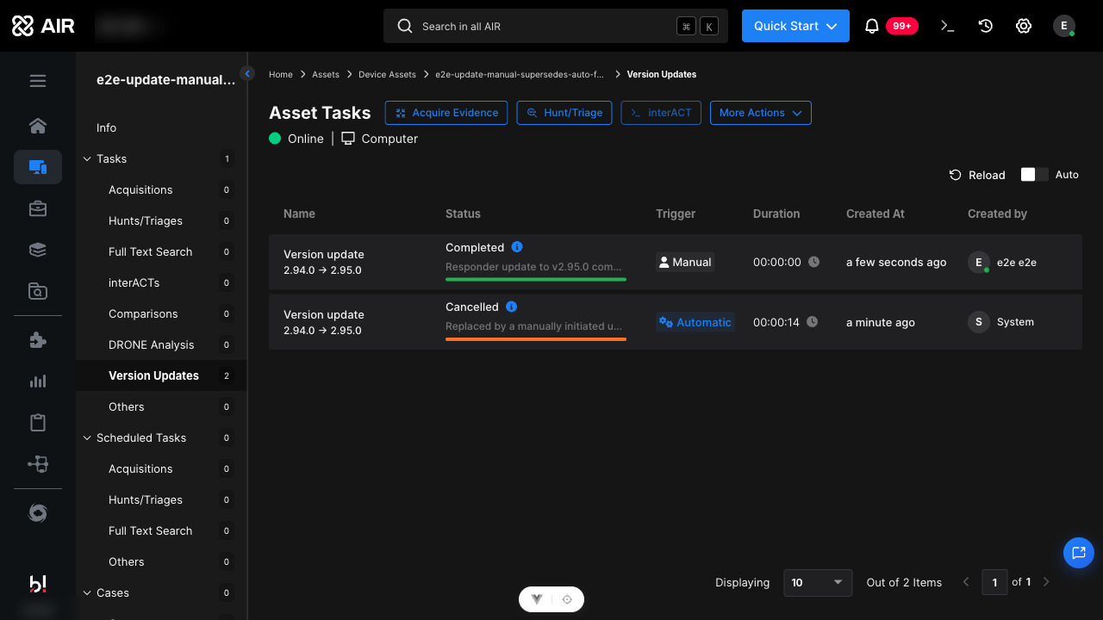Click the circular swirl icon in left rail
The width and height of the screenshot is (1103, 620).
click(x=38, y=513)
